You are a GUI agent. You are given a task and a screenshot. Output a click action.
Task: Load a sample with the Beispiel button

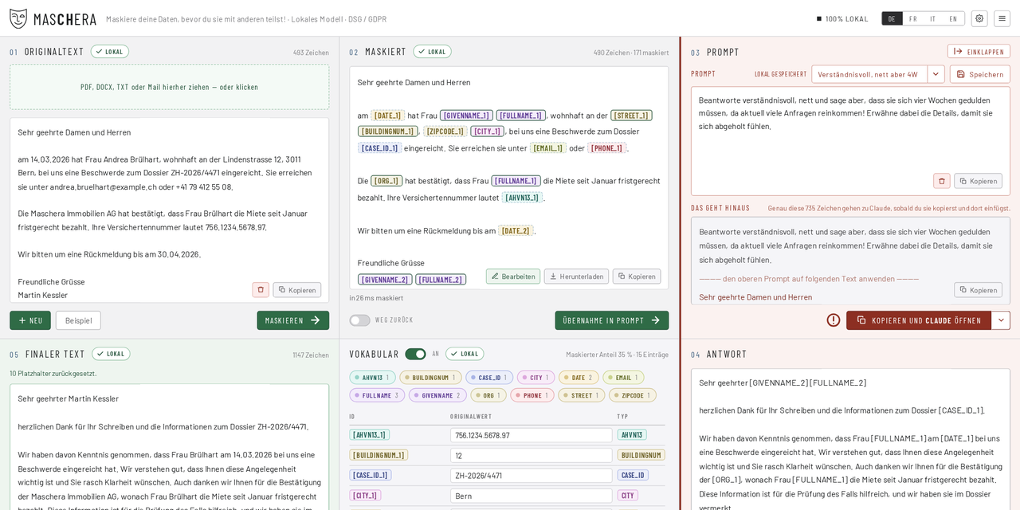click(78, 320)
